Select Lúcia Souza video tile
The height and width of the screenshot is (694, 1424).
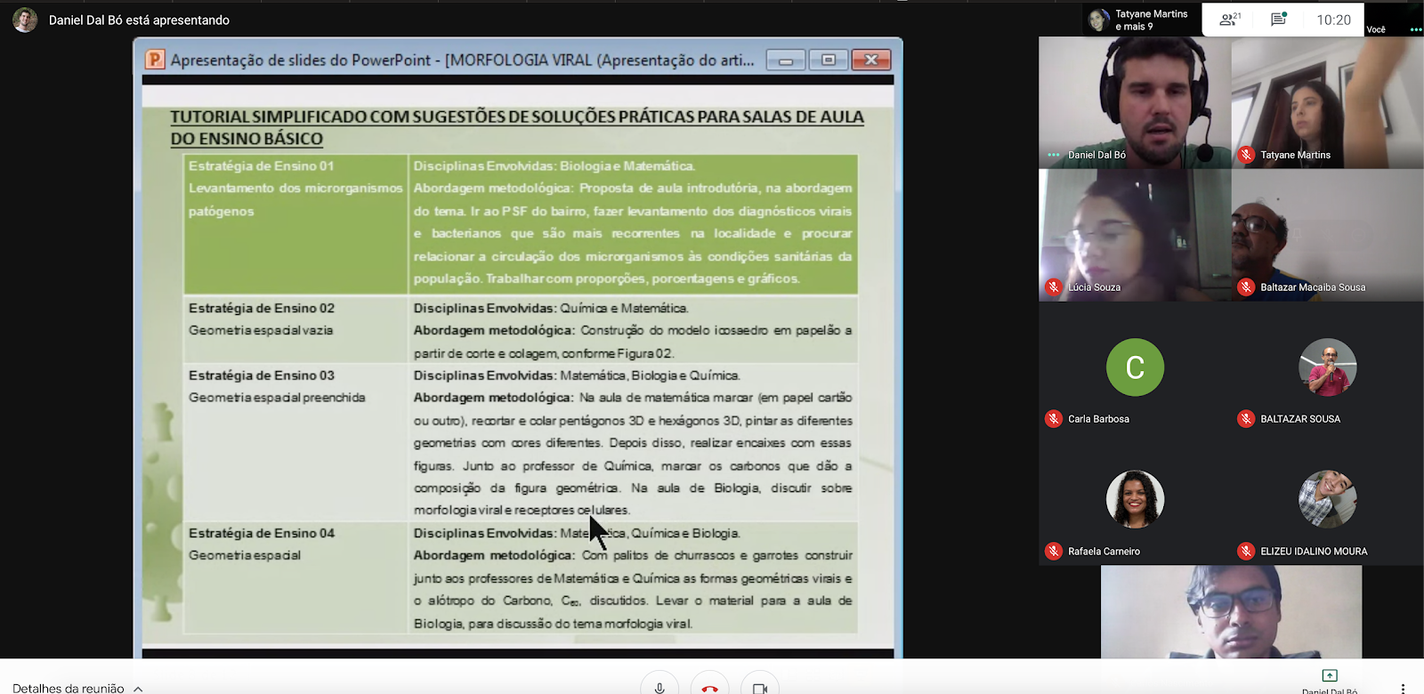(x=1135, y=235)
